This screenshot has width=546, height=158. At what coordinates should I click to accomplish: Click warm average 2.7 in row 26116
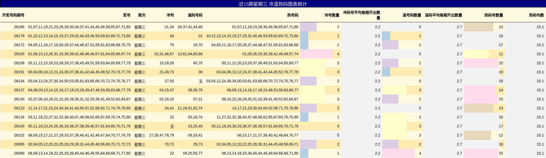click(459, 117)
